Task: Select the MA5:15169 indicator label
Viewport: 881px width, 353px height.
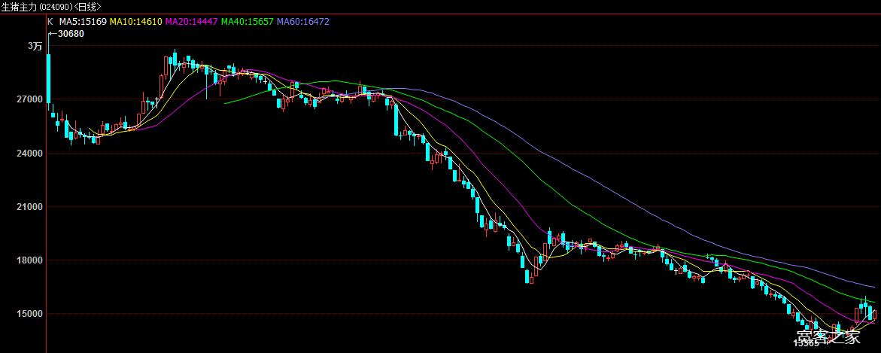Action: pos(84,22)
